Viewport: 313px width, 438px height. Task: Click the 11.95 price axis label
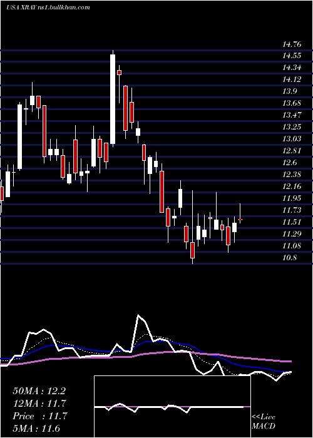[x=292, y=198]
